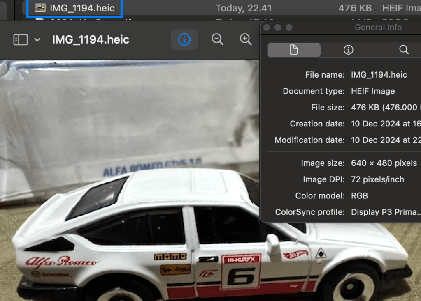Image resolution: width=421 pixels, height=301 pixels.
Task: Select the IMG_1194.heic file name in Finder list
Action: (82, 8)
